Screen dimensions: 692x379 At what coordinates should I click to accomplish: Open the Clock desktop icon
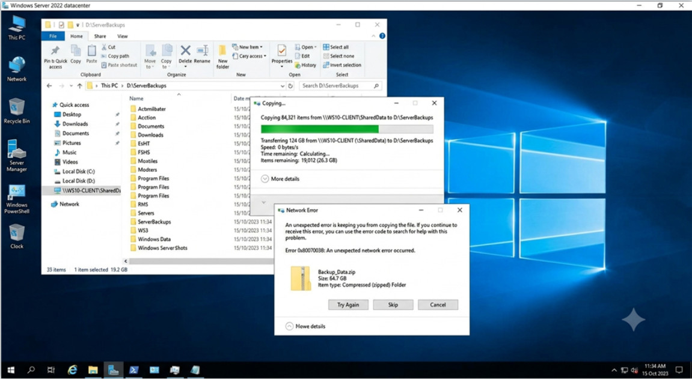click(17, 237)
